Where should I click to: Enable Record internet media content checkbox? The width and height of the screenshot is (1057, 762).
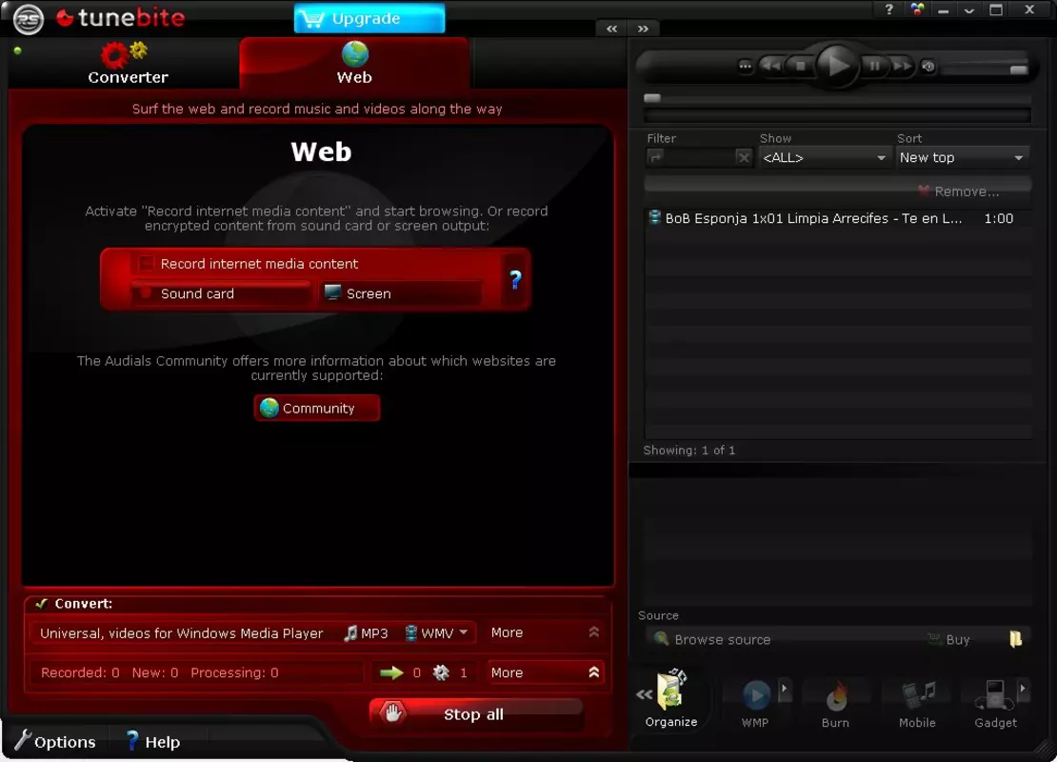point(146,263)
